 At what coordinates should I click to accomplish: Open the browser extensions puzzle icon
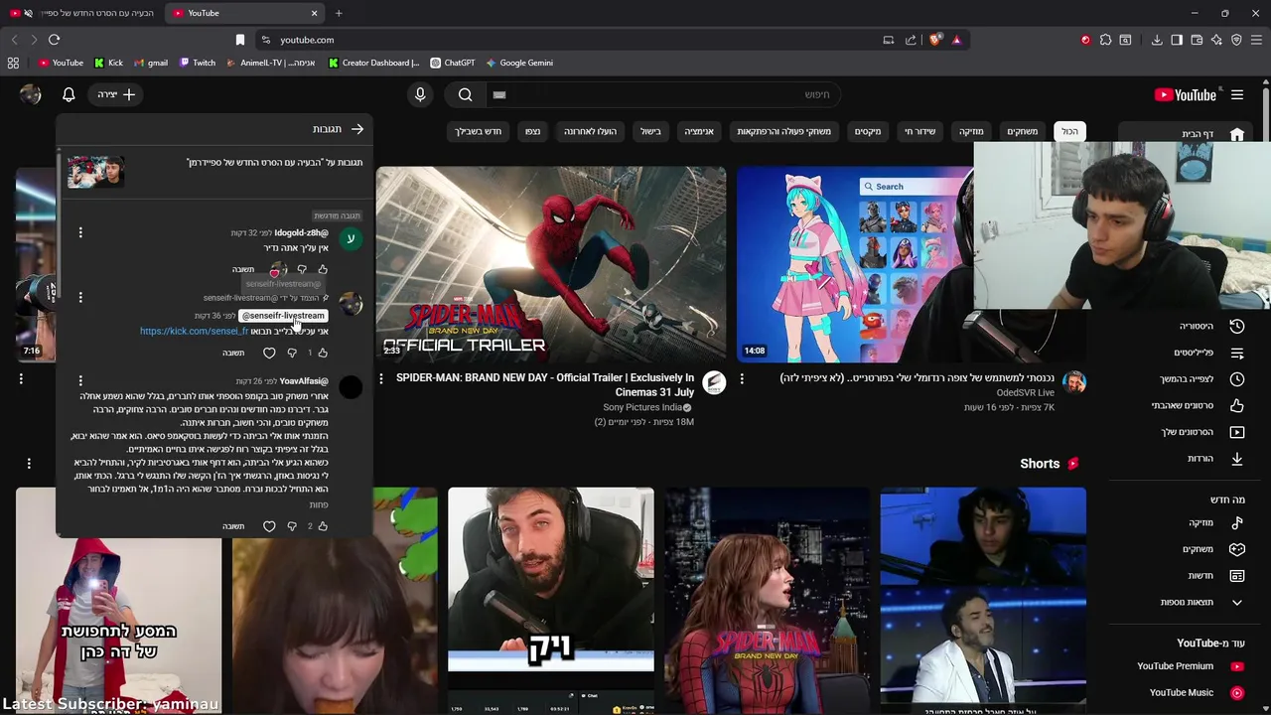click(x=1105, y=40)
